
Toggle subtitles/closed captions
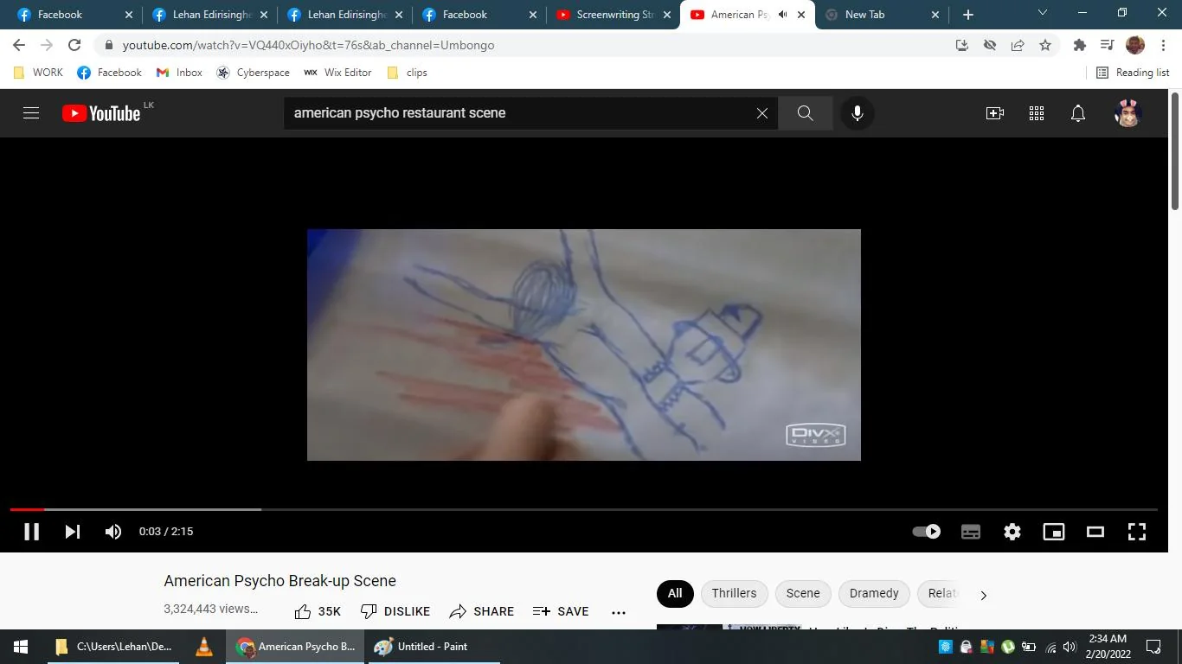coord(971,532)
